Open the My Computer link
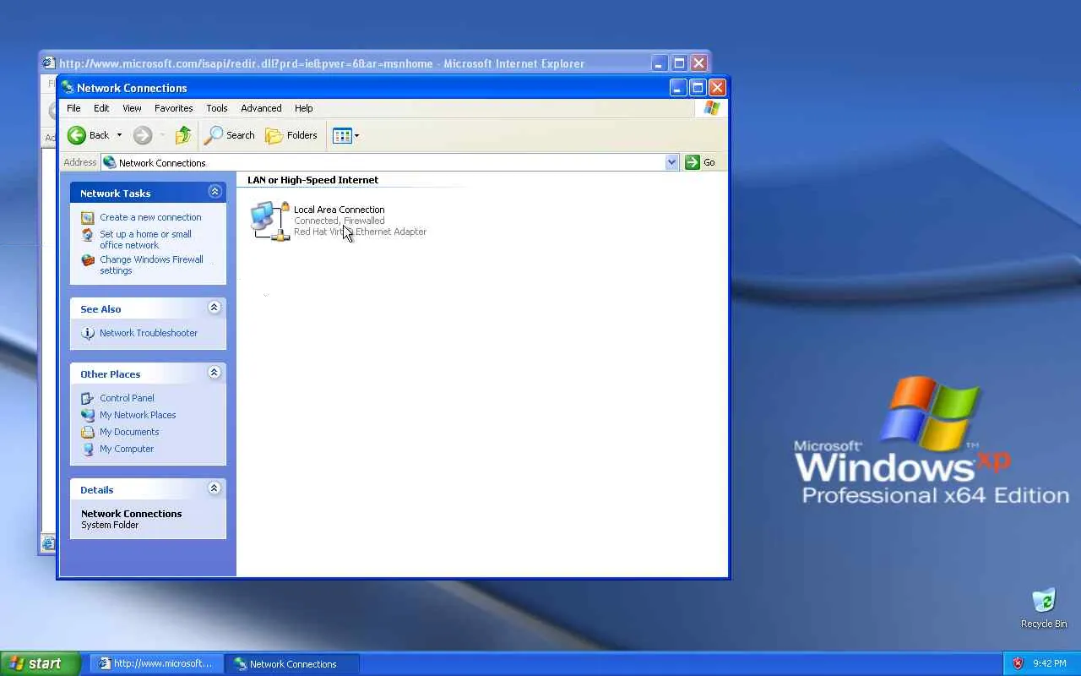1081x676 pixels. (x=127, y=449)
